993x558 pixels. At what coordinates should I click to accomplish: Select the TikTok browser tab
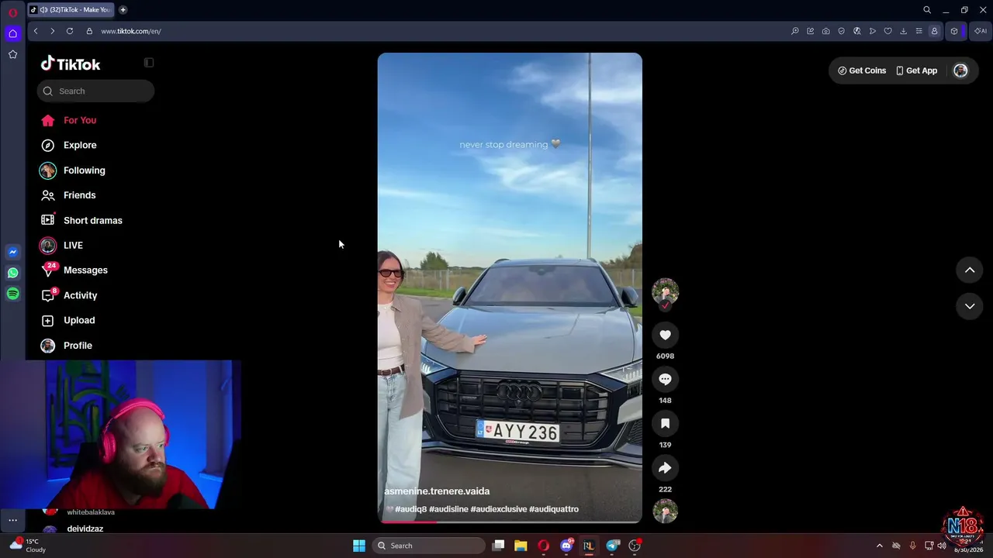click(x=71, y=10)
